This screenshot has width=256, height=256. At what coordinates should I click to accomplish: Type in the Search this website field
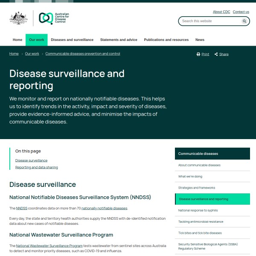(209, 21)
